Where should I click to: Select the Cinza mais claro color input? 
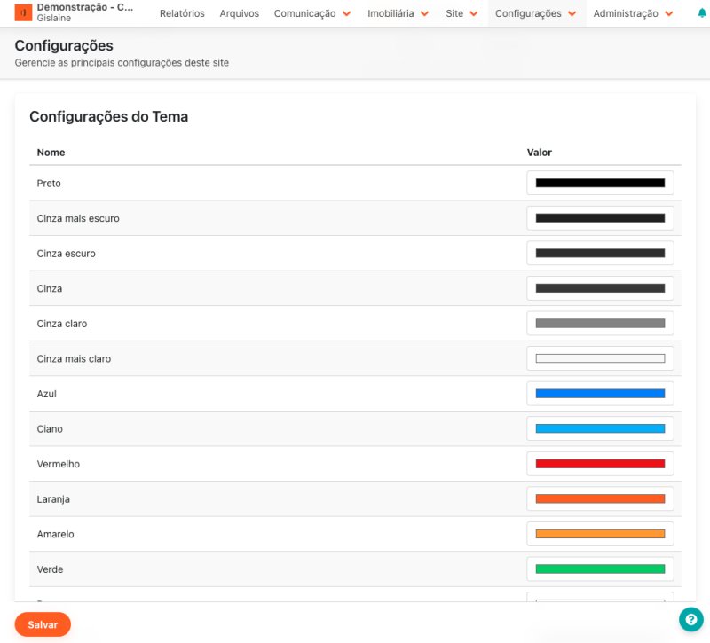click(600, 358)
